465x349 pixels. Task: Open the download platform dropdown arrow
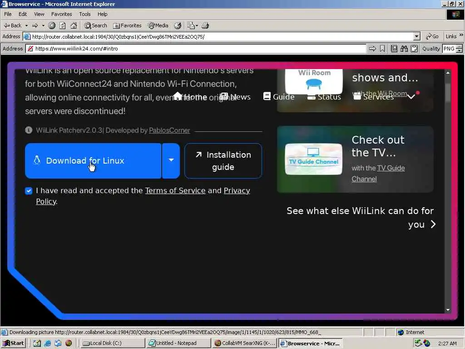pos(171,160)
